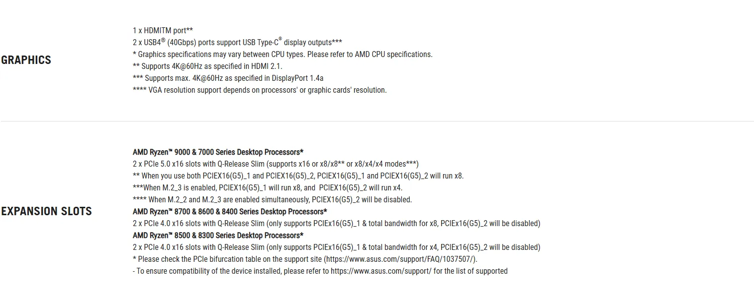
Task: Click the 'When M.2_3 is enabled' note
Action: point(268,188)
